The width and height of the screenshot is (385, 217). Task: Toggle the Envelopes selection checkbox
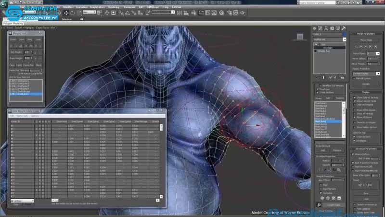(x=318, y=89)
